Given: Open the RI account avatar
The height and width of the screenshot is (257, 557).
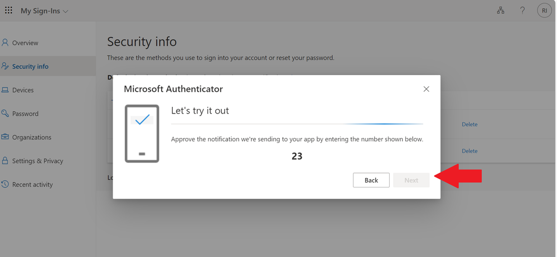Looking at the screenshot, I should point(544,11).
